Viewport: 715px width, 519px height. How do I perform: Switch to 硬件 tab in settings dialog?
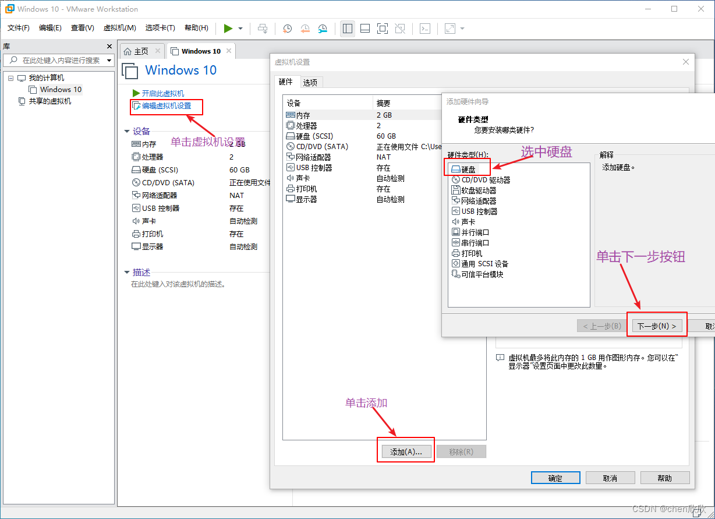click(286, 82)
